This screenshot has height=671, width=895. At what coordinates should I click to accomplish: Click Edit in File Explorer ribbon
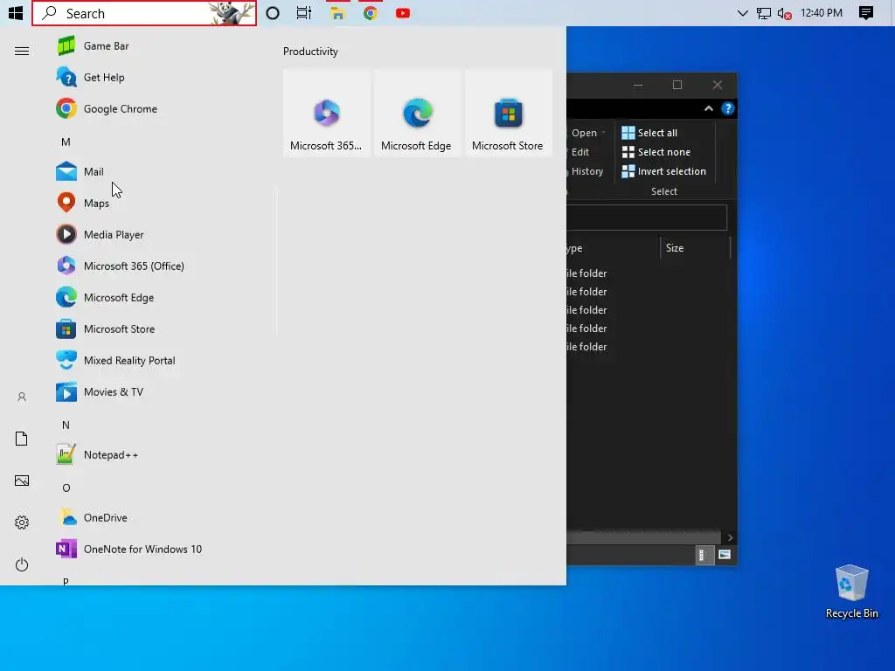pyautogui.click(x=580, y=152)
